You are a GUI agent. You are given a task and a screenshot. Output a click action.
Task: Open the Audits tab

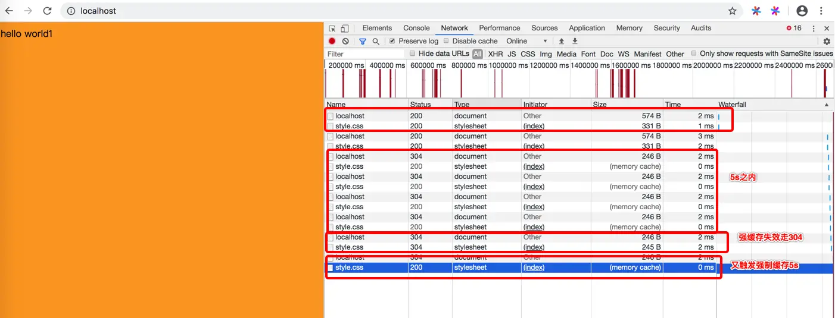pos(701,28)
